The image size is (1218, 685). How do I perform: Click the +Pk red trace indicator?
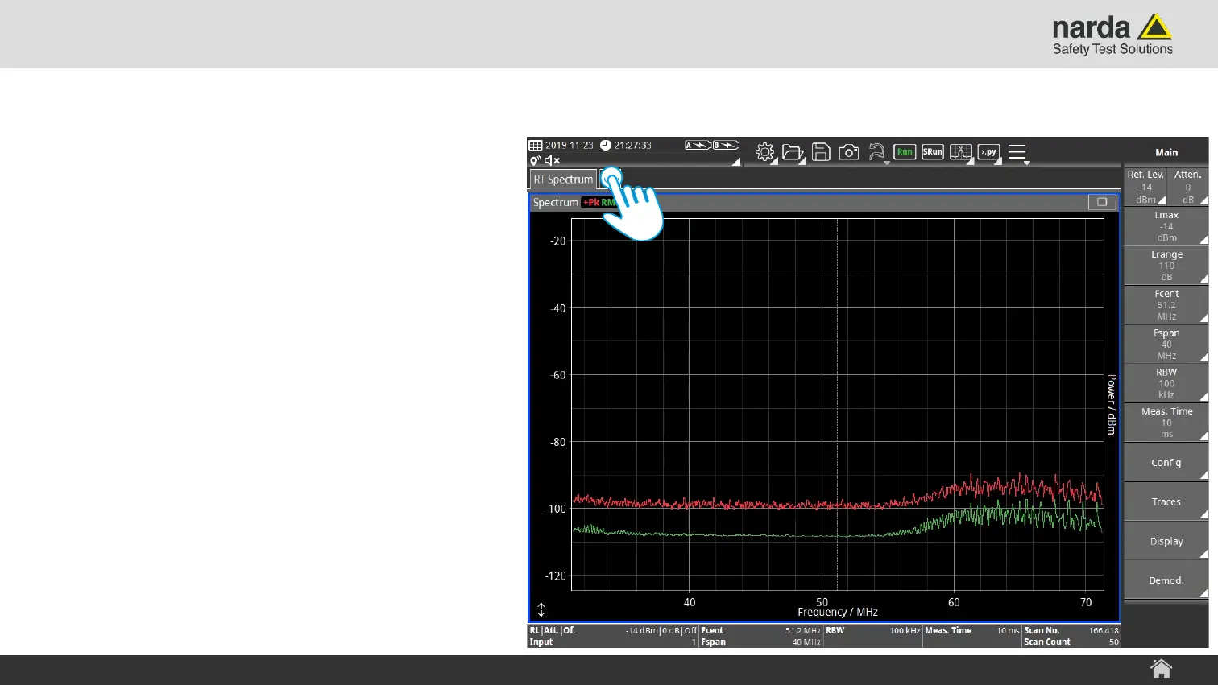(591, 203)
